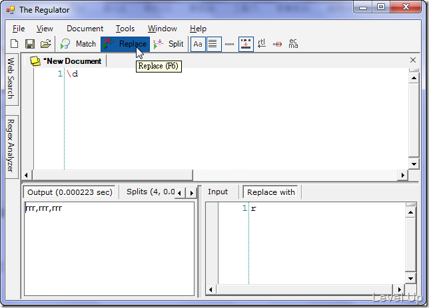
Task: Click the regex editor's scroll left arrow
Action: pos(26,175)
